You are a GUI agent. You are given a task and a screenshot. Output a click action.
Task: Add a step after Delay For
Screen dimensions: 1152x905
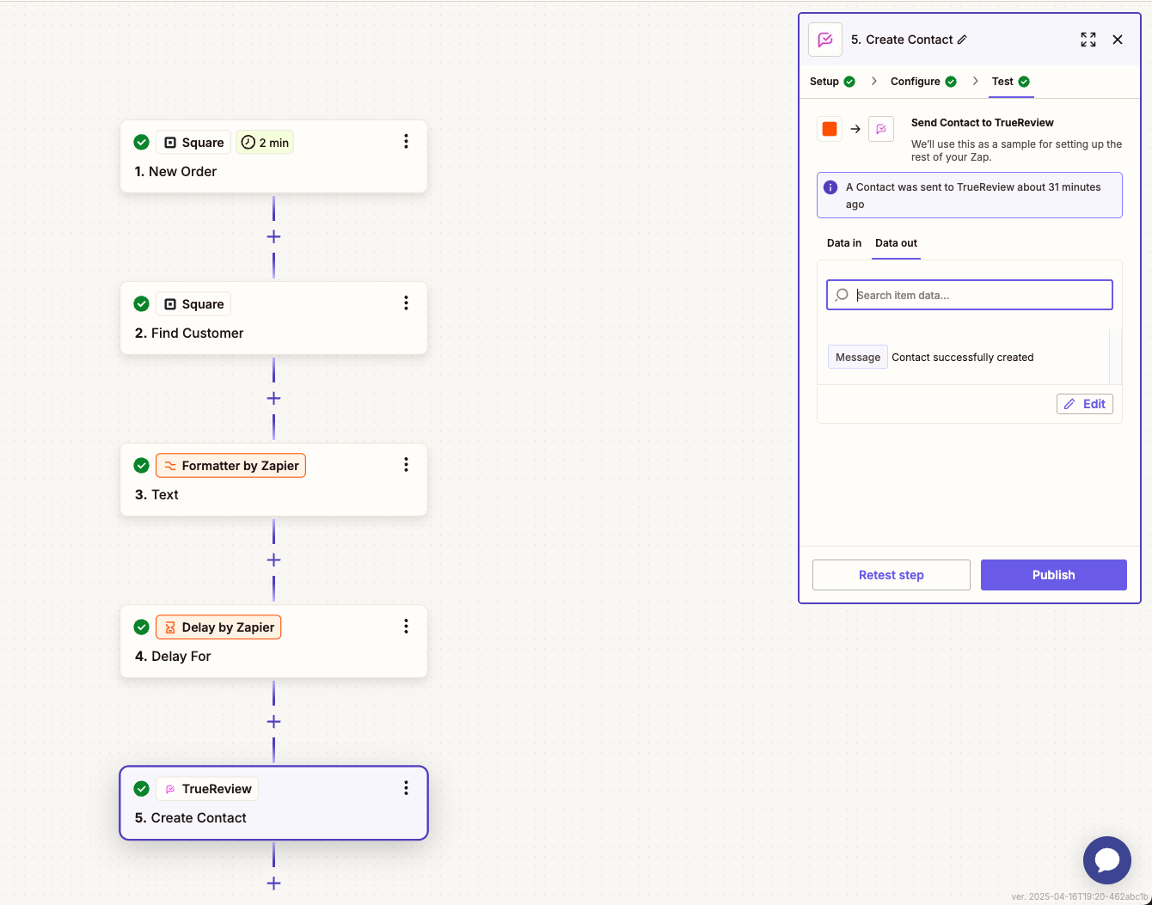[x=273, y=721]
